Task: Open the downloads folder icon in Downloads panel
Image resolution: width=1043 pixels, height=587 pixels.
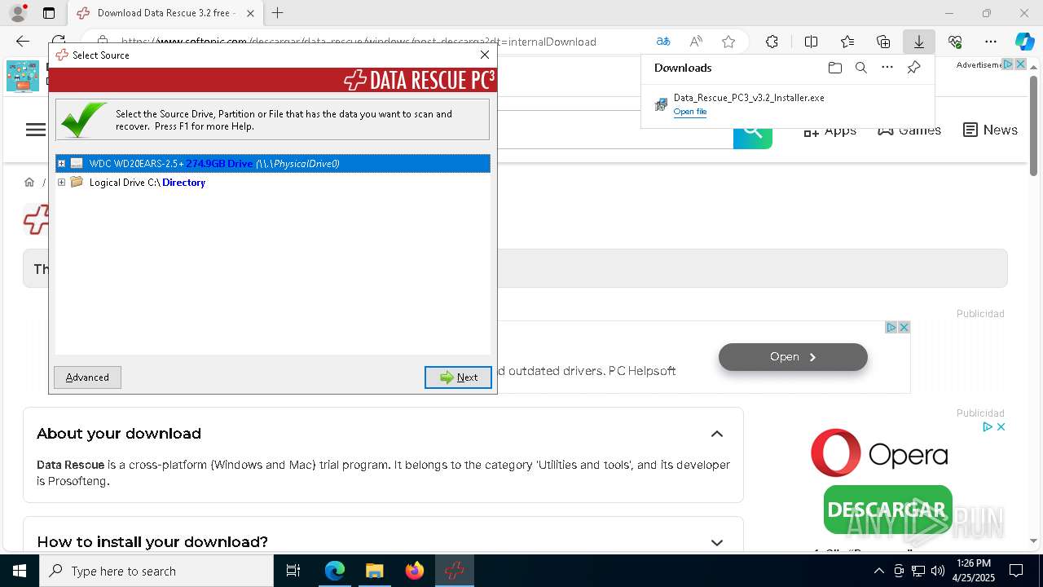Action: pyautogui.click(x=834, y=68)
